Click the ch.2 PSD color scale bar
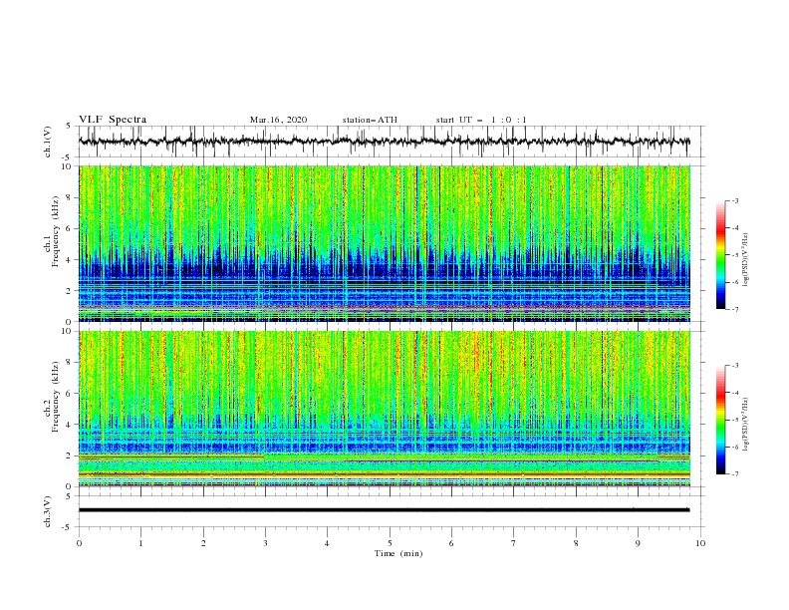The height and width of the screenshot is (610, 789). coord(720,420)
